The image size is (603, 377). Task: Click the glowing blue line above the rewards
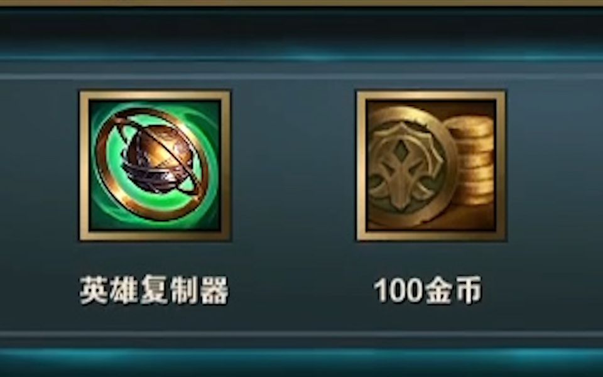click(301, 58)
